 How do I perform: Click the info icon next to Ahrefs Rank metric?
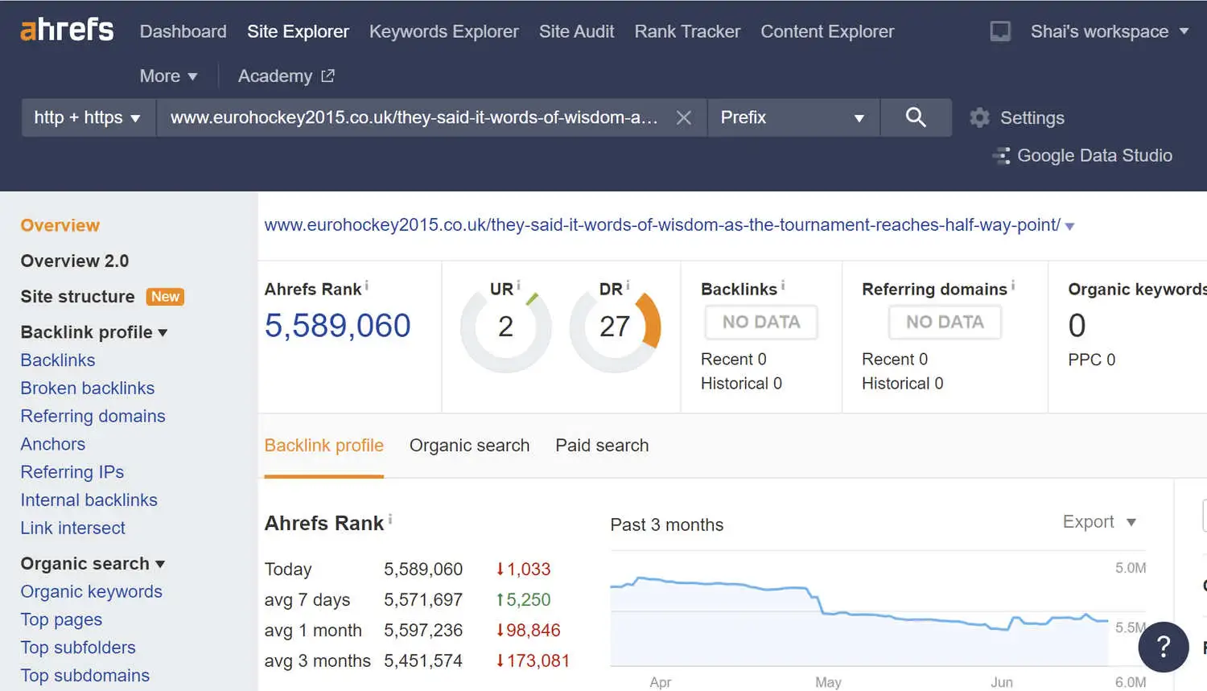(x=367, y=285)
